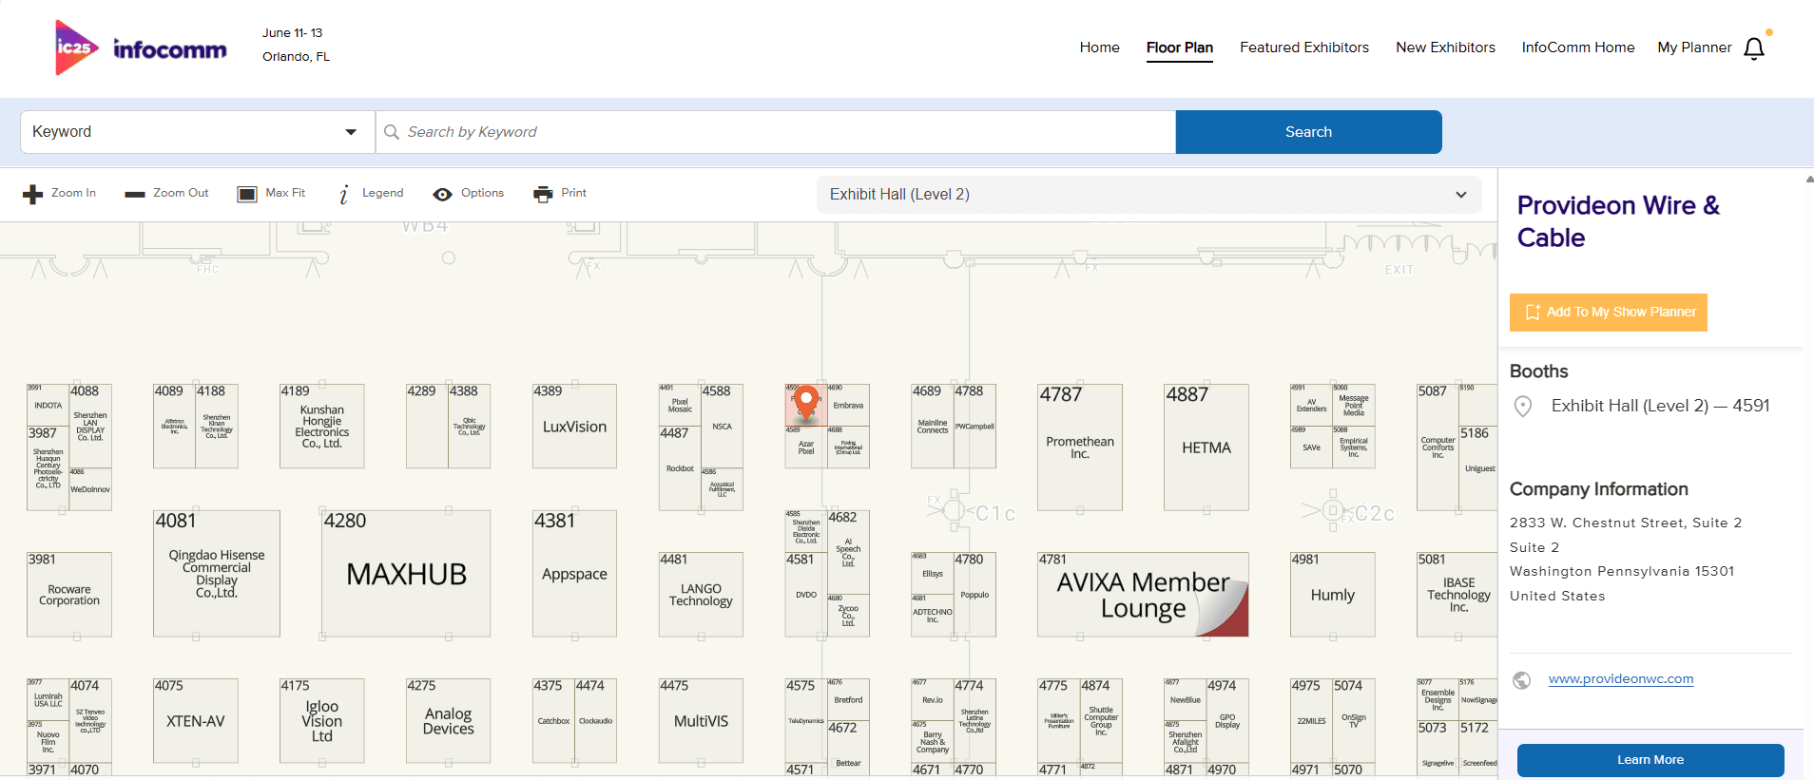Select Humly booth 4981
This screenshot has height=780, width=1814.
pos(1332,595)
